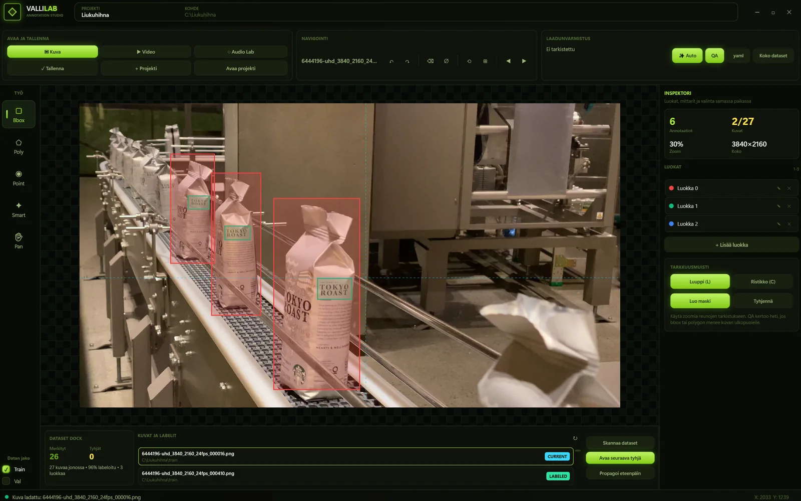Click the QA button
Viewport: 801px width, 501px height.
(714, 56)
